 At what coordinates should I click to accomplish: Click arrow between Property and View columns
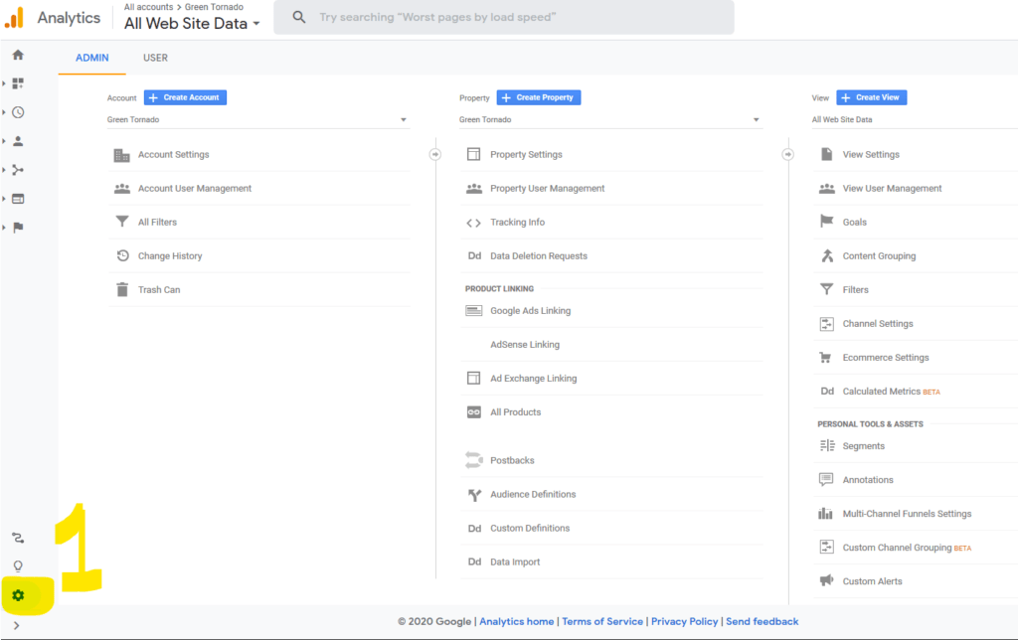tap(787, 154)
